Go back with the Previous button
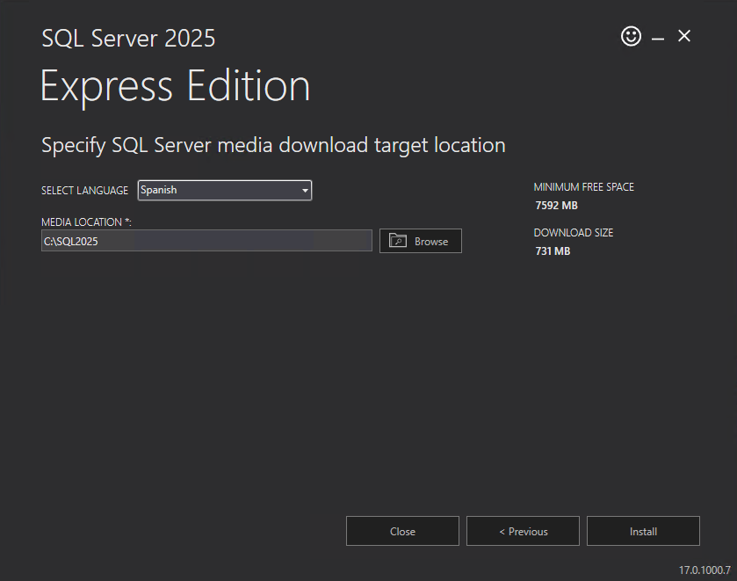This screenshot has height=581, width=737. coord(523,531)
